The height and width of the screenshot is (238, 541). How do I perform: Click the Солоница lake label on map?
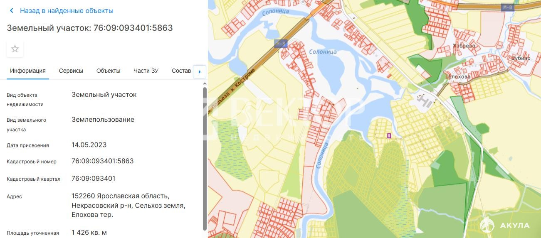pyautogui.click(x=323, y=52)
